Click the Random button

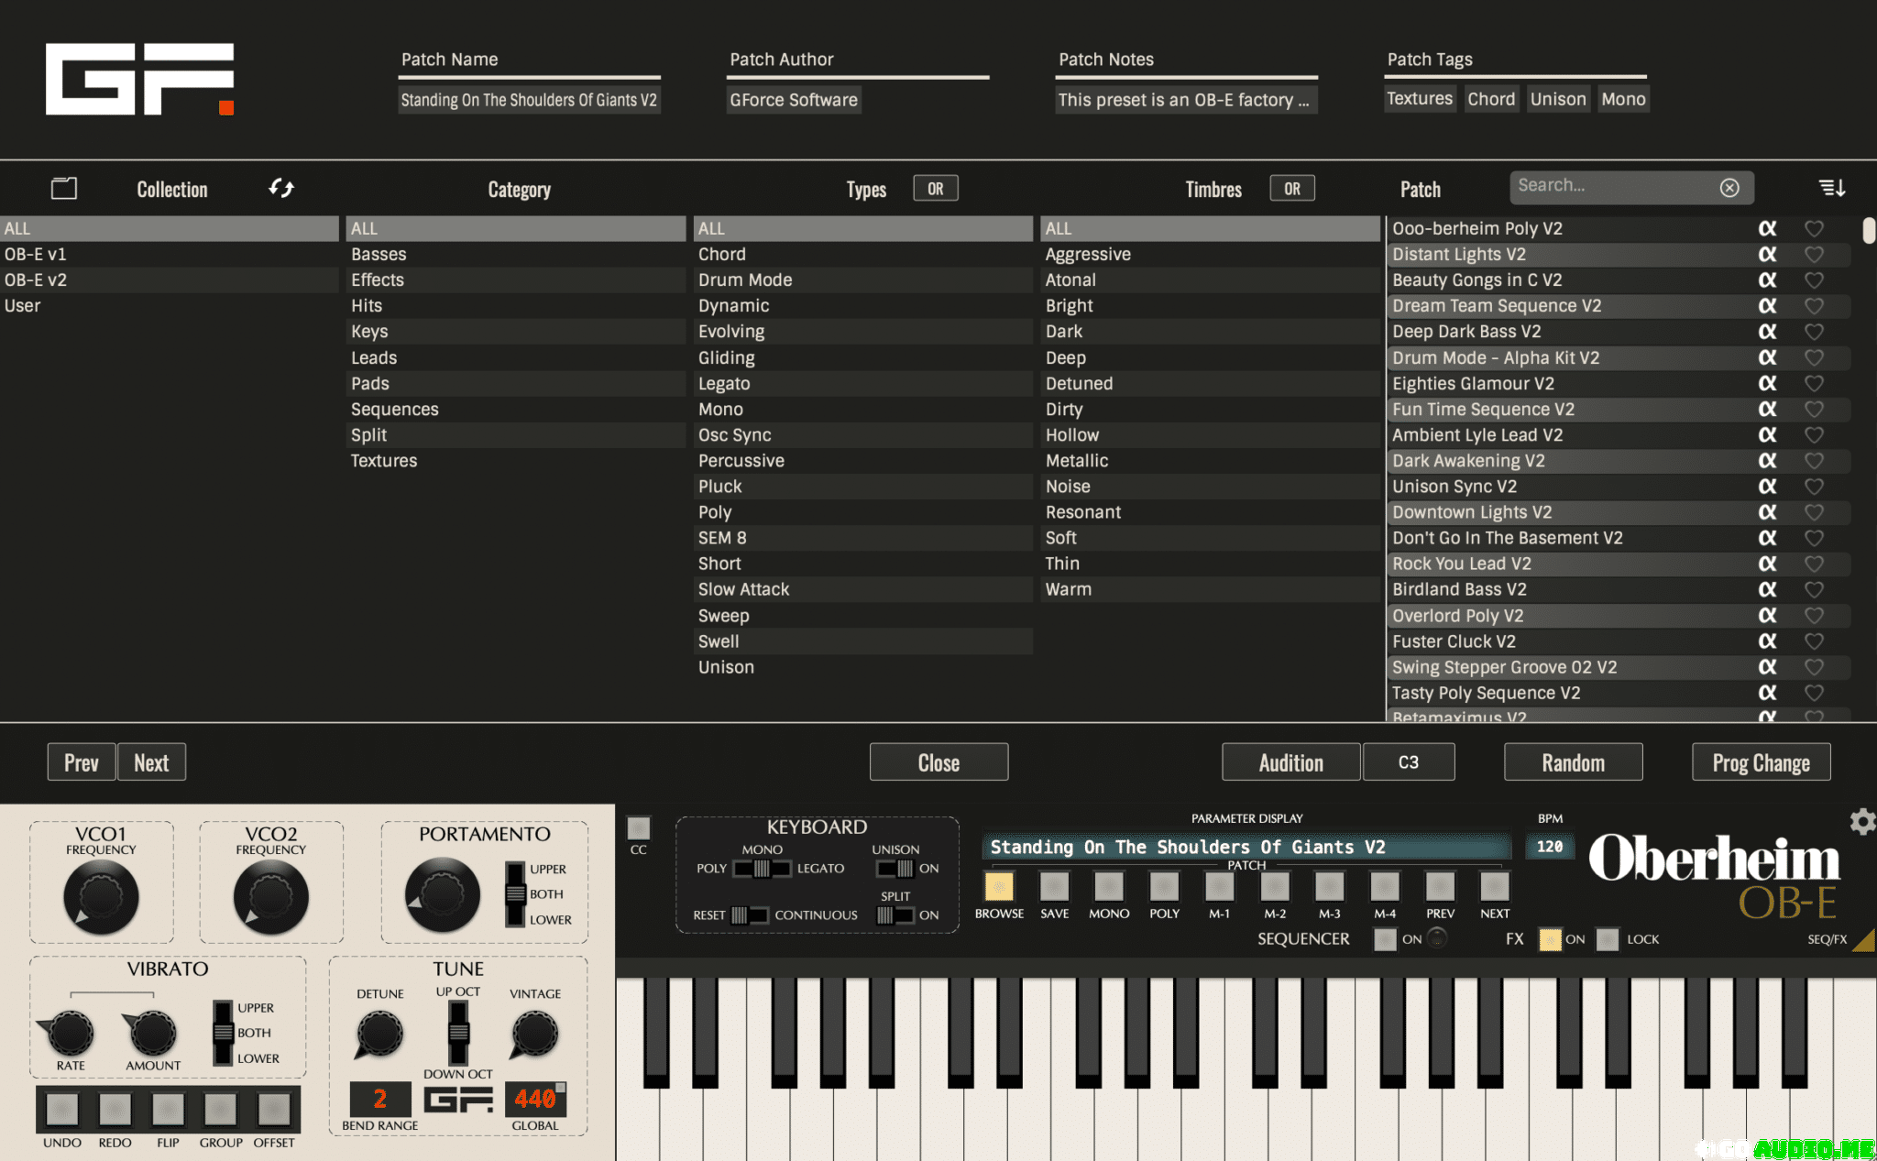coord(1573,762)
